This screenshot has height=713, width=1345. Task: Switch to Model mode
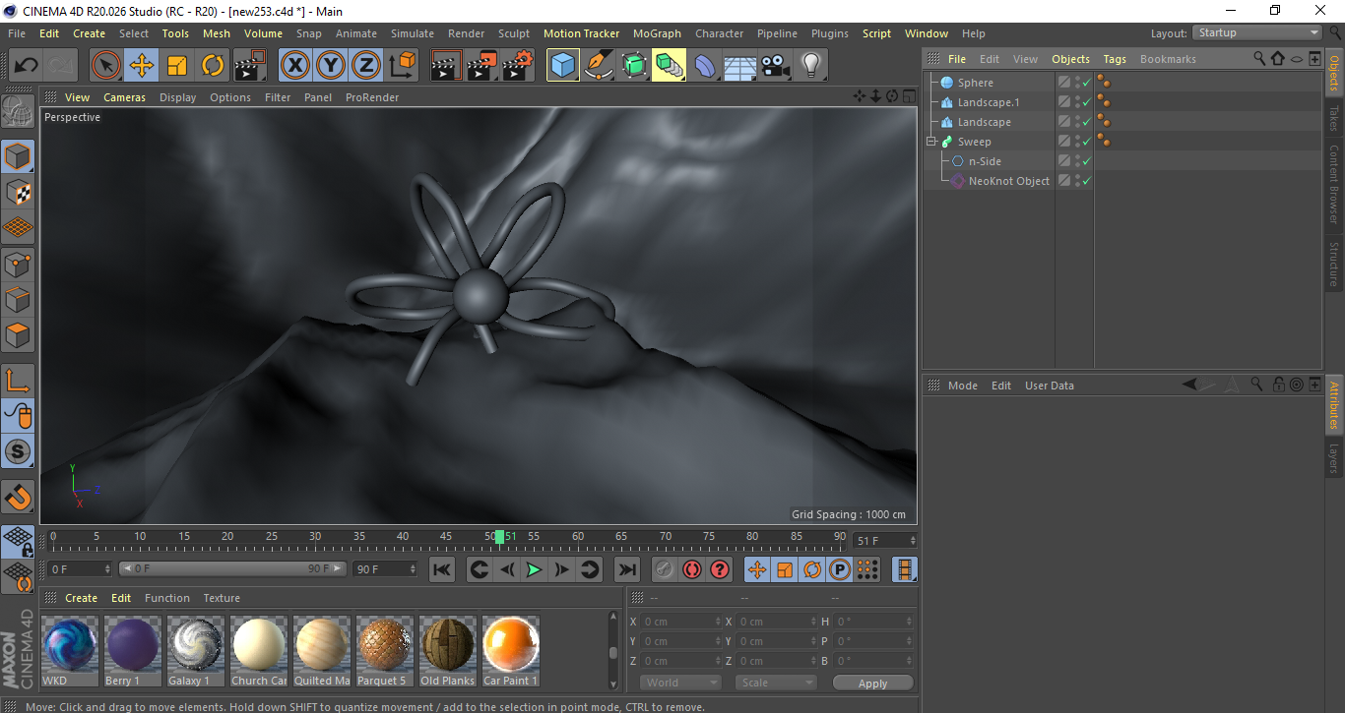[x=18, y=156]
